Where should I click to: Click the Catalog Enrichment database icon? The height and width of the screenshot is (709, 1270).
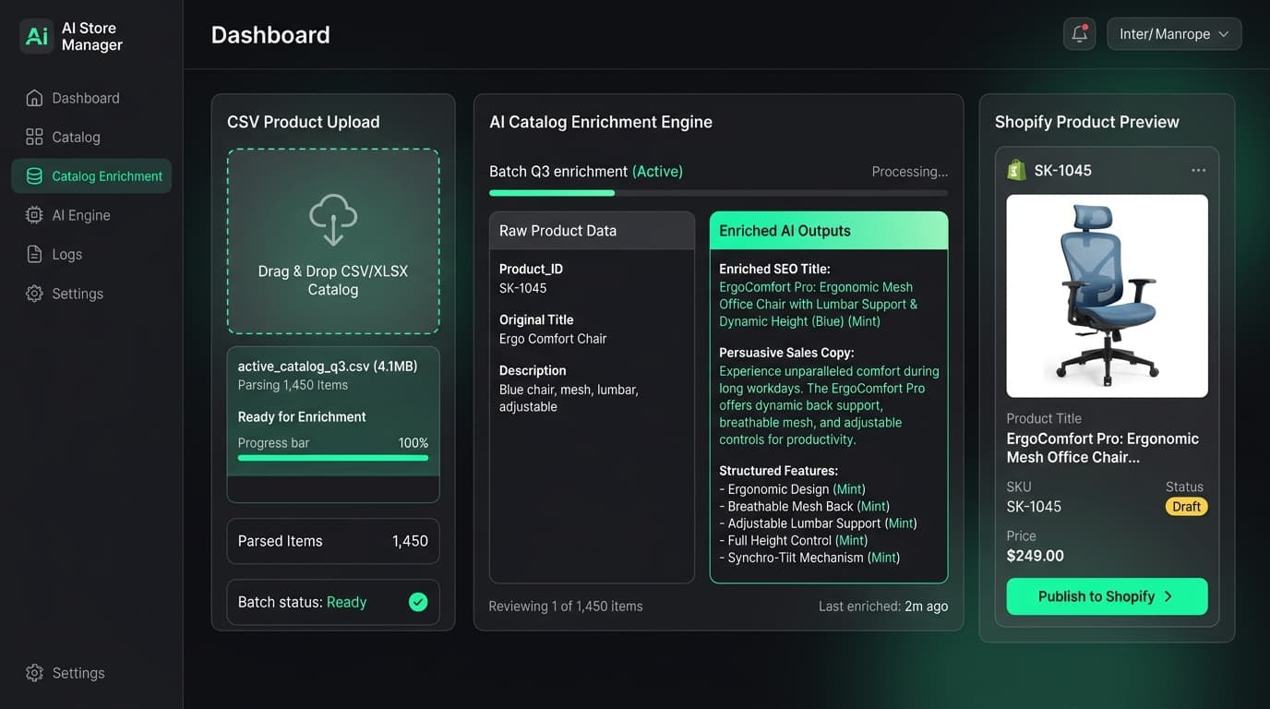[x=34, y=176]
